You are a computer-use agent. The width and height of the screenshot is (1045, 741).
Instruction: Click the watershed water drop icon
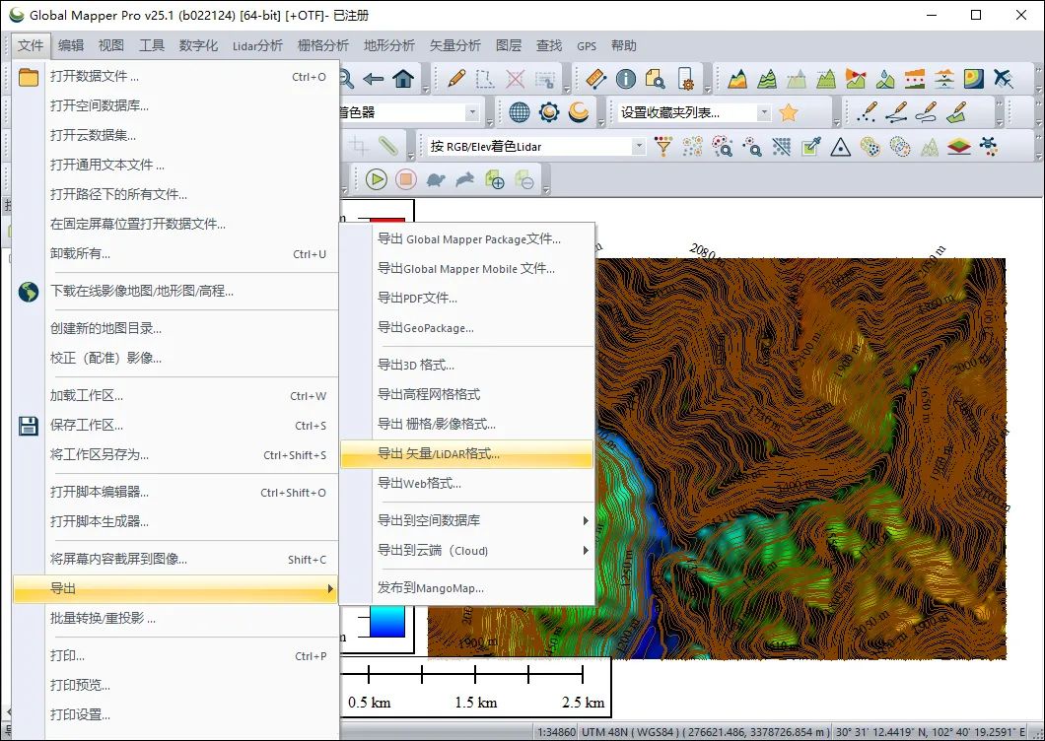tap(885, 79)
